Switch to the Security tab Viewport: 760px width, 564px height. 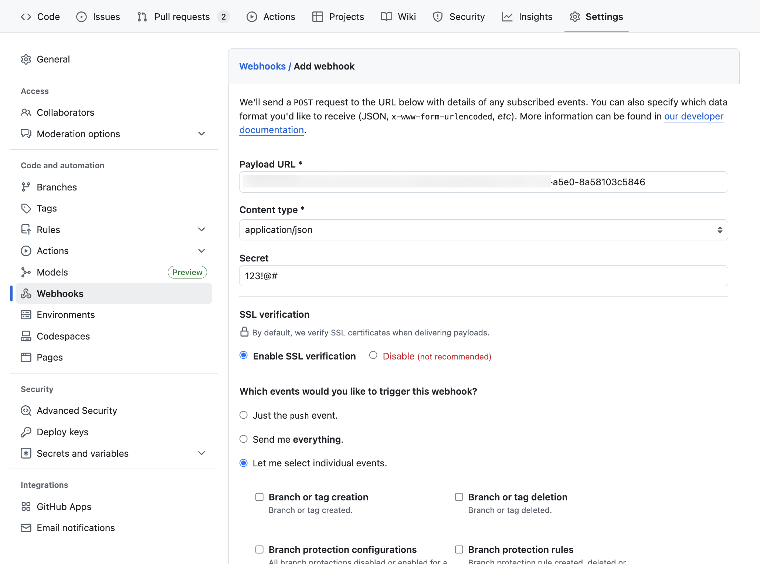click(x=459, y=17)
